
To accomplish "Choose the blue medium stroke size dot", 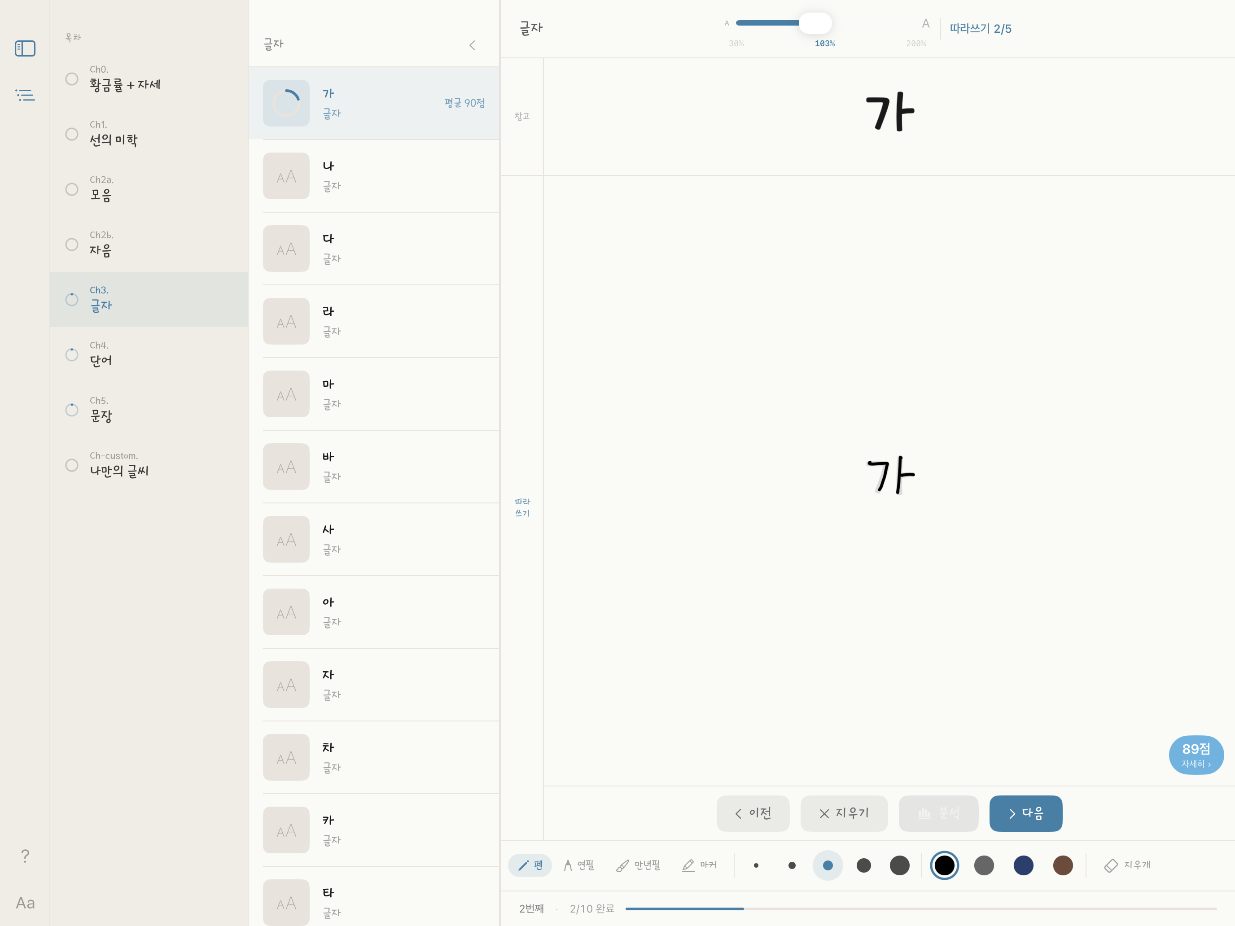I will coord(828,865).
